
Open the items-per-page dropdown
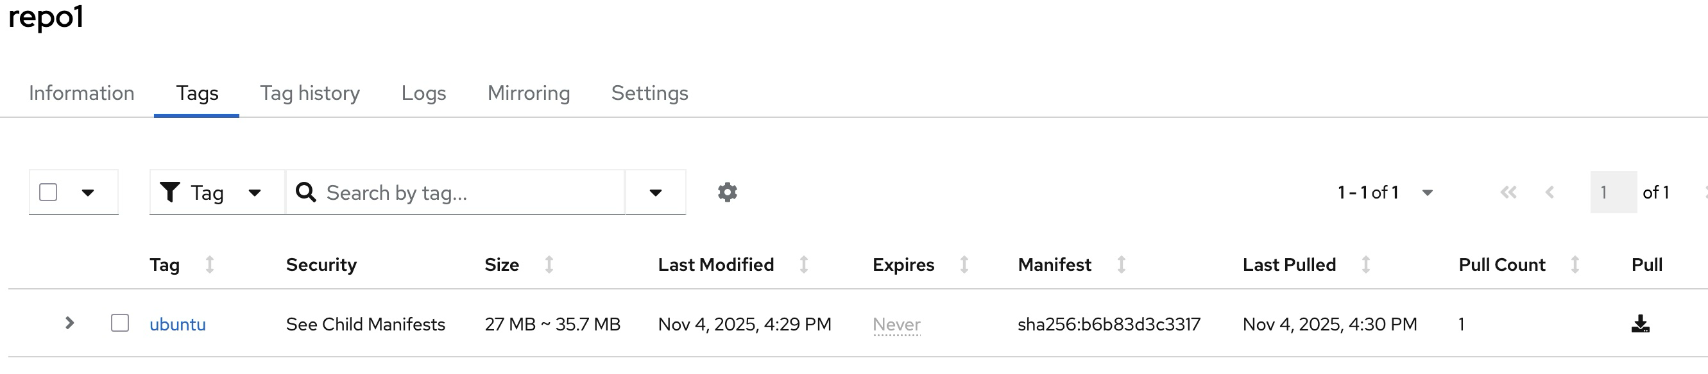[1427, 193]
